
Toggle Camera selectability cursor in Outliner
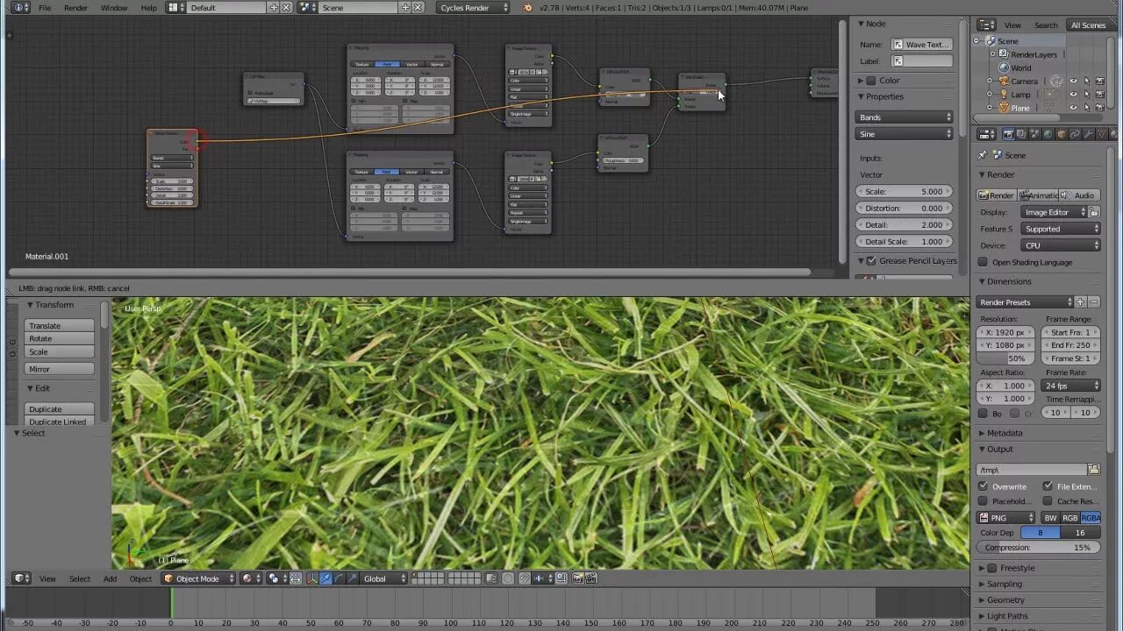tap(1086, 82)
